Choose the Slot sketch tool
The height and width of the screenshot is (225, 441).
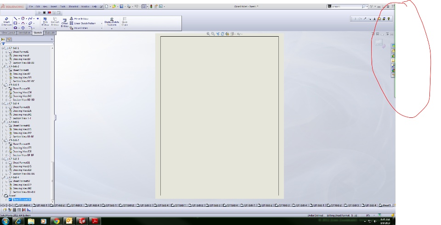pyautogui.click(x=16, y=28)
